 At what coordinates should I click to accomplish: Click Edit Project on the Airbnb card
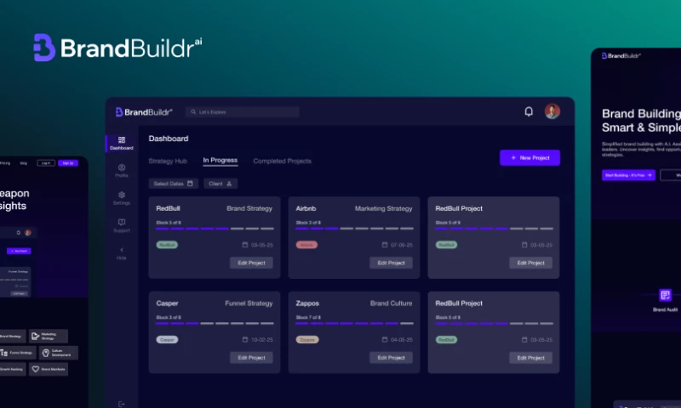point(391,263)
